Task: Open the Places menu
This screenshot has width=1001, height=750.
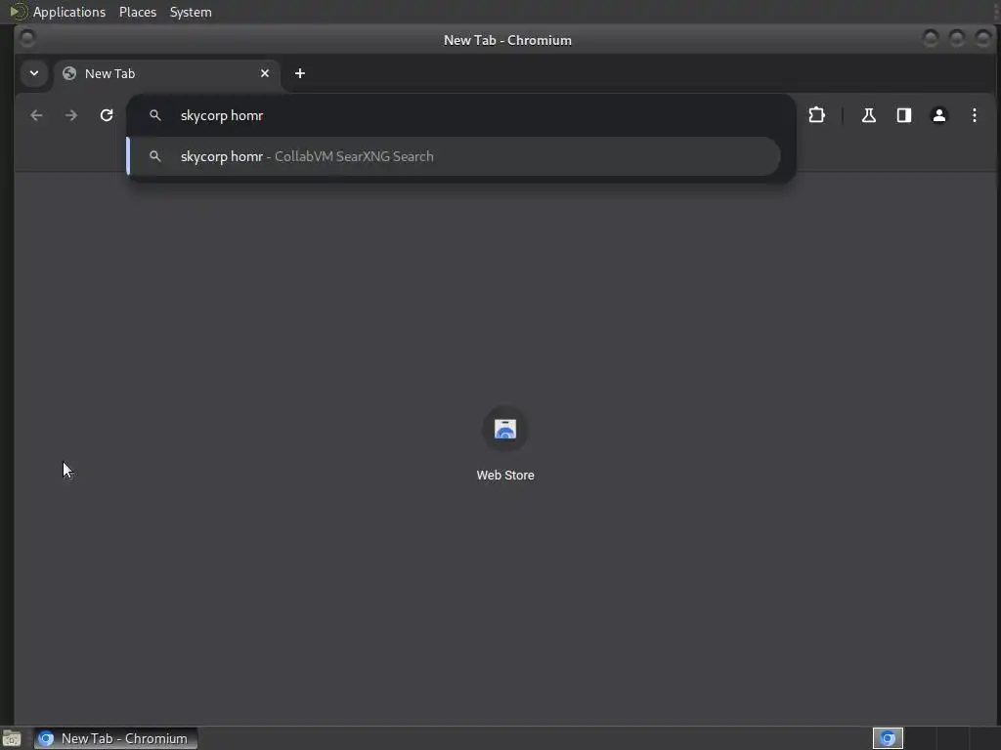Action: tap(138, 12)
